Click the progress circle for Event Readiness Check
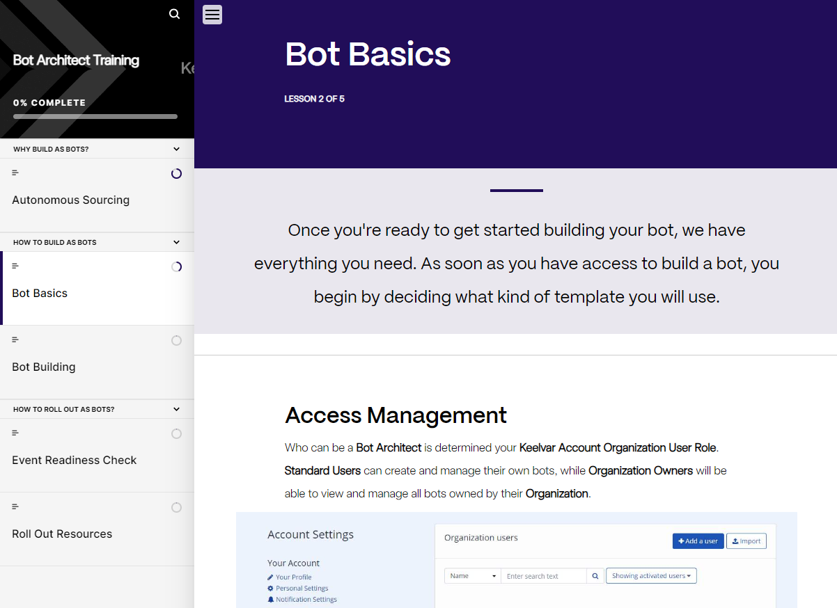This screenshot has height=608, width=837. click(x=176, y=434)
